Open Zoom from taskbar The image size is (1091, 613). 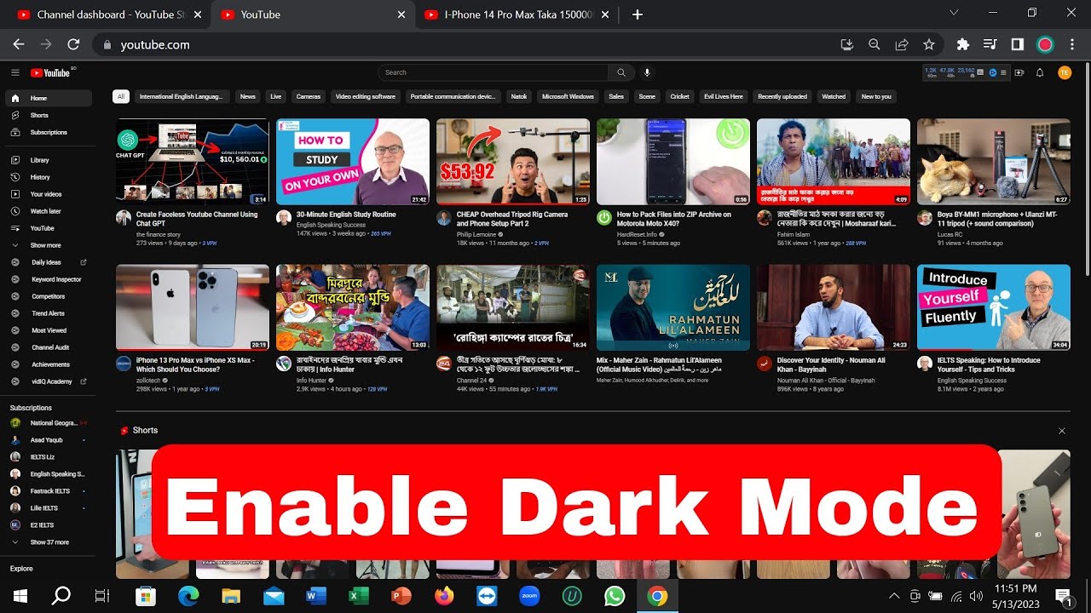[x=529, y=596]
